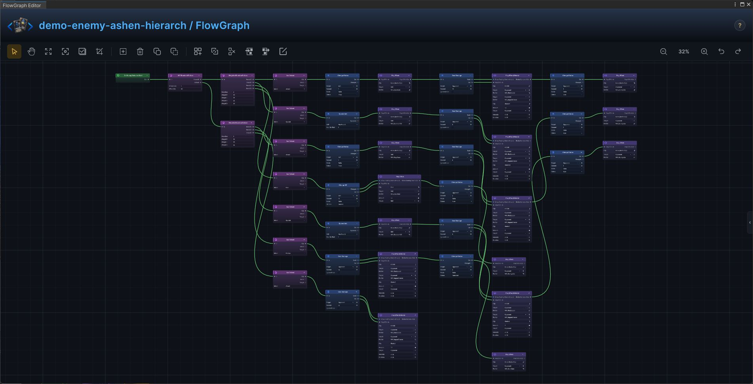Open help with the question mark button
Screen dimensions: 753x384
point(740,25)
